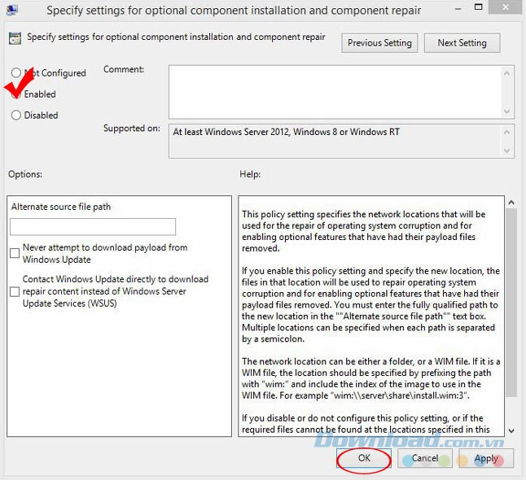Click the 'Options:' label
This screenshot has height=480, width=526.
click(25, 174)
